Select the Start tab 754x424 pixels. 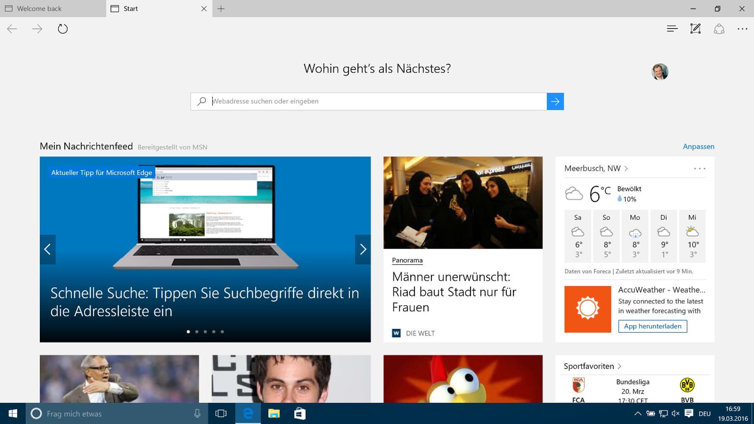pos(159,8)
